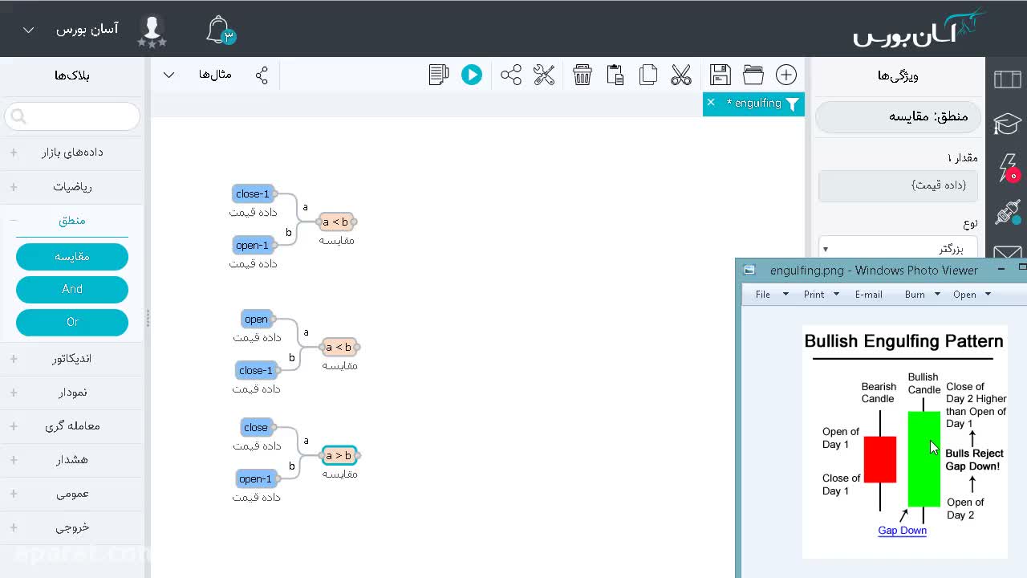Viewport: 1027px width, 578px height.
Task: Click the blocks search input field
Action: (72, 116)
